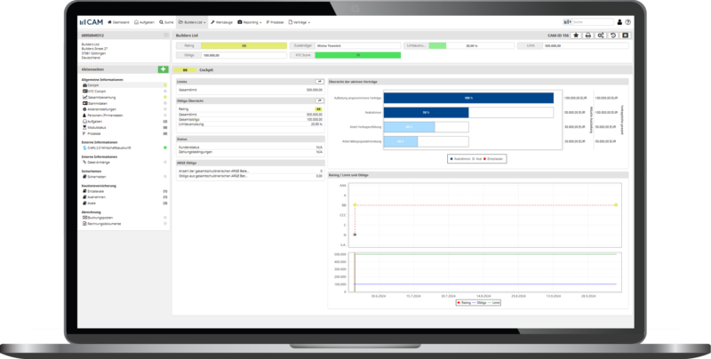Screen dimensions: 711x359
Task: Expand the Reporting dropdown menu
Action: pos(250,22)
